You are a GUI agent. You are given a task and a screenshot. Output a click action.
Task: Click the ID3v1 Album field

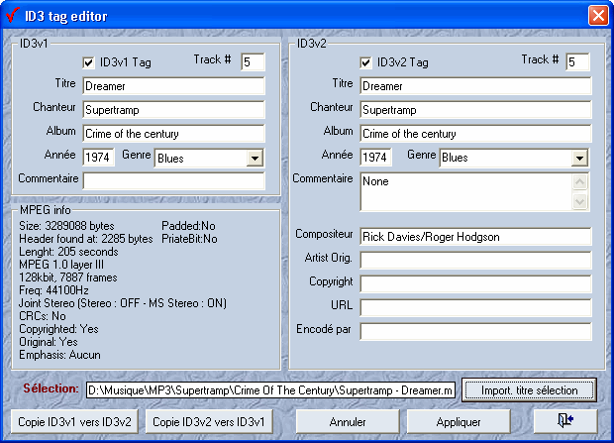tap(174, 134)
